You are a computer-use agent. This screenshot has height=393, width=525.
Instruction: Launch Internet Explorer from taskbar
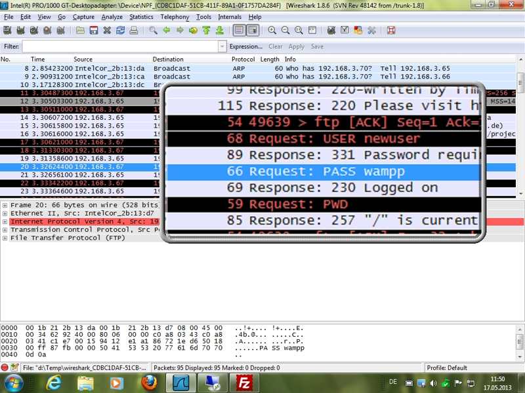click(54, 383)
